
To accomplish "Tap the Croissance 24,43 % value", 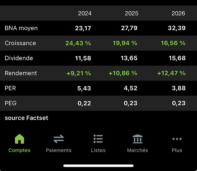I will 78,43.
